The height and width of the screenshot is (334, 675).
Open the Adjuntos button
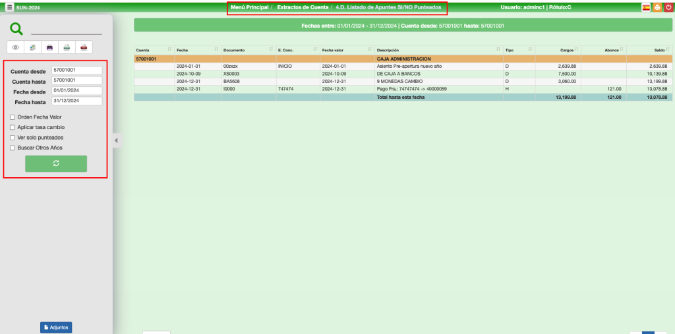pyautogui.click(x=56, y=327)
